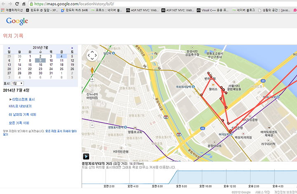The image size is (297, 194).
Task: Zoom in with the map plus button
Action: coord(92,79)
